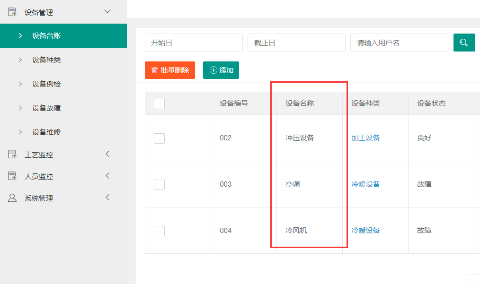Click the 设备管理 sidebar icon
Viewport: 480px width, 284px height.
tap(12, 12)
